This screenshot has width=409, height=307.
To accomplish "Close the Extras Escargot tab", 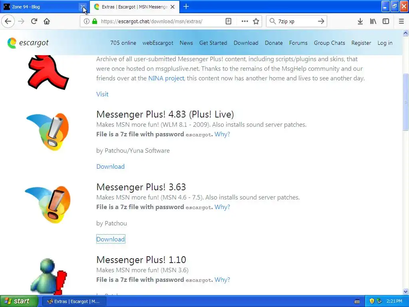I will (x=173, y=7).
